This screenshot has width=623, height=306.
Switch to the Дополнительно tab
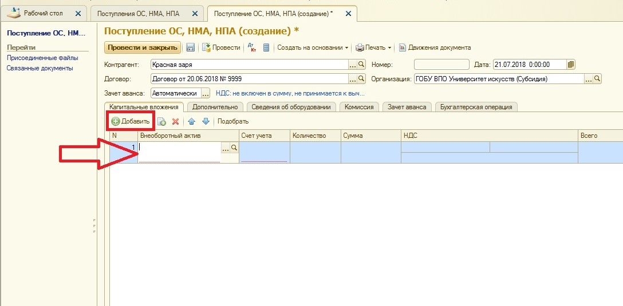(x=215, y=106)
